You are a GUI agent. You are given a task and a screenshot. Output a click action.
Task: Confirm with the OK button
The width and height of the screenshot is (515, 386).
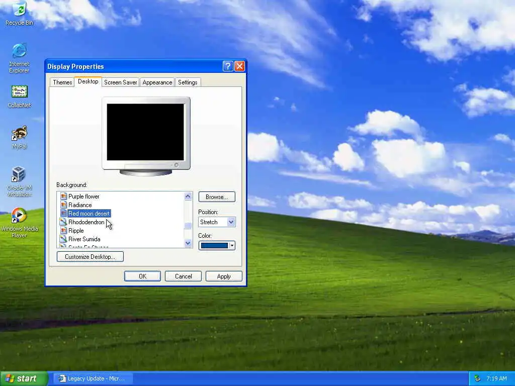142,276
